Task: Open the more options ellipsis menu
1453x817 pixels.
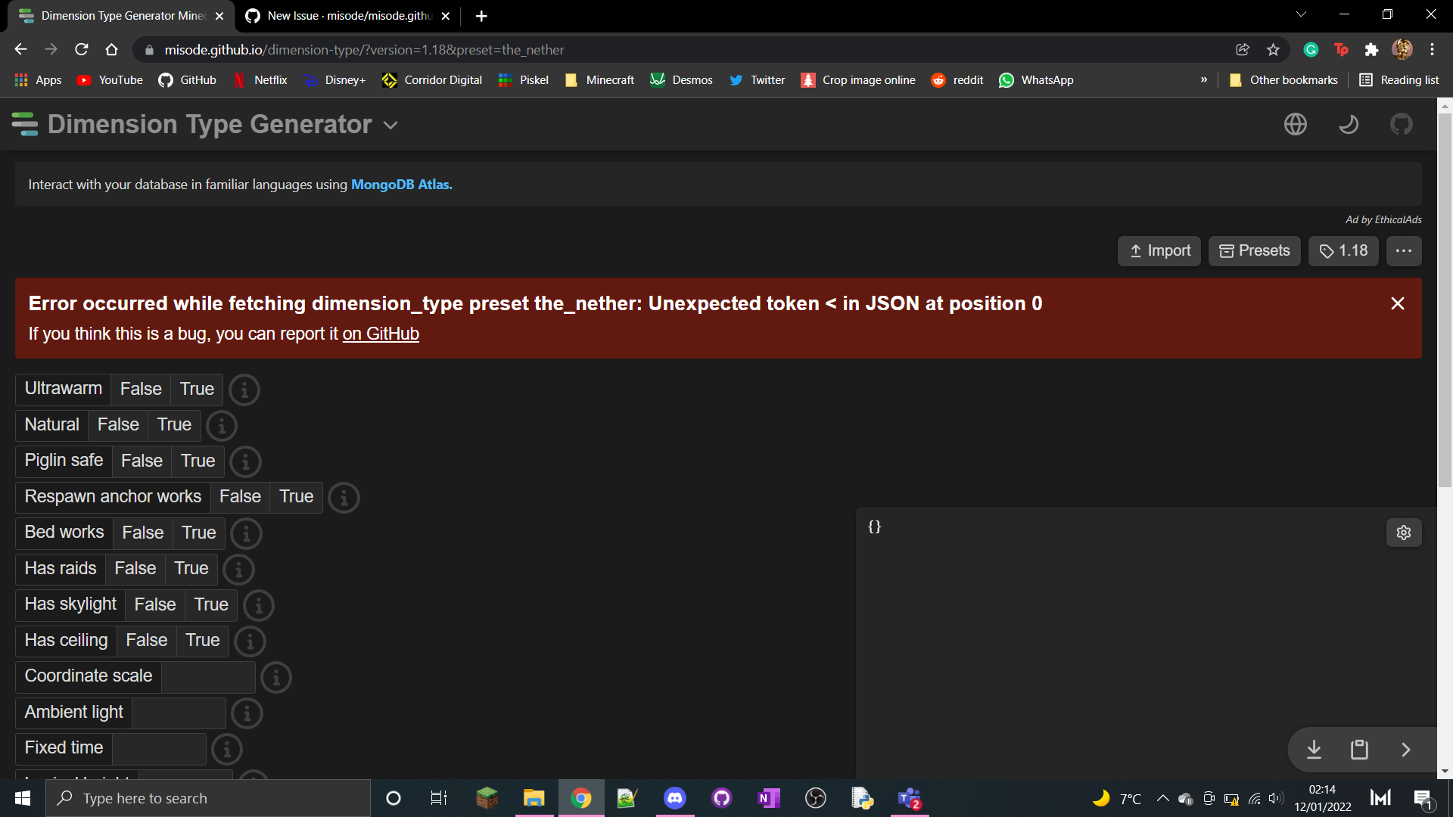Action: [1404, 250]
